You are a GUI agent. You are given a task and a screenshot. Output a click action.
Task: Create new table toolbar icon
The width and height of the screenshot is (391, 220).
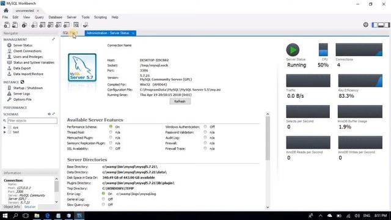[42, 24]
